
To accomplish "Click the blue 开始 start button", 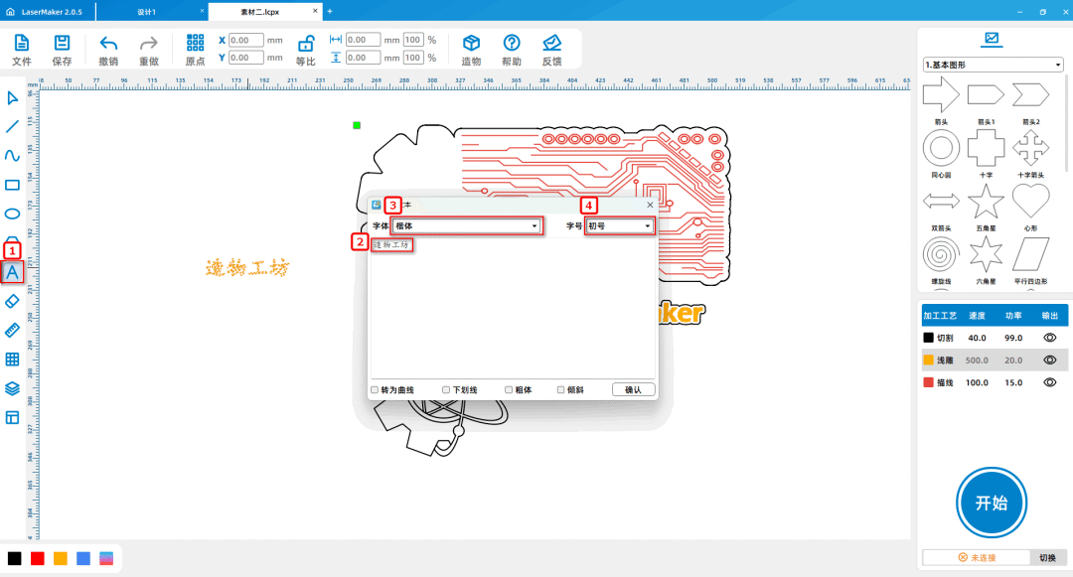I will click(992, 503).
